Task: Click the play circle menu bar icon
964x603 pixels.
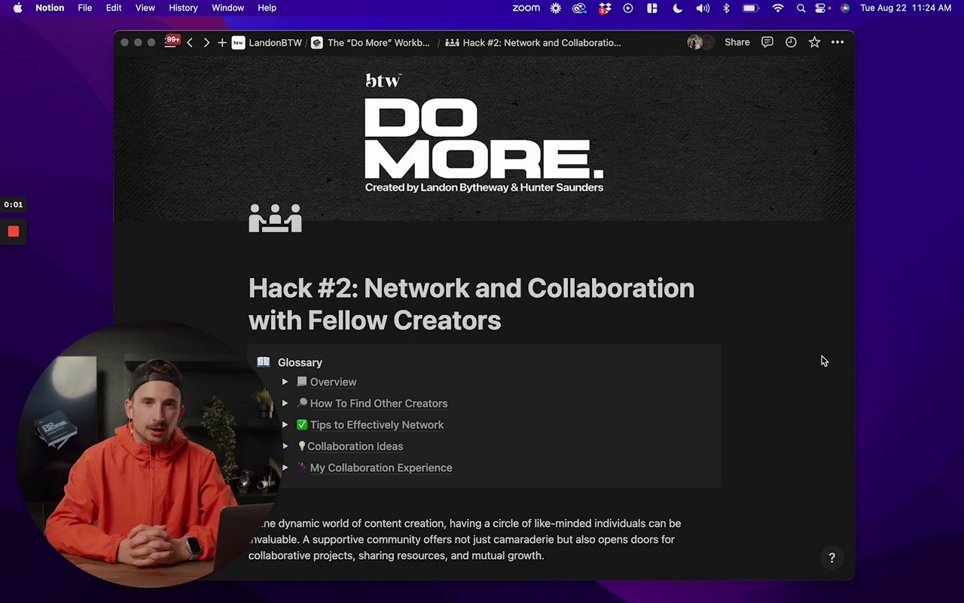Action: coord(628,8)
